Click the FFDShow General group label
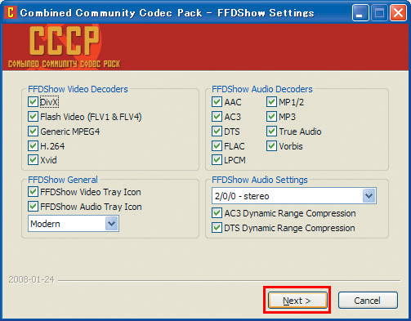The image size is (411, 321). pos(63,180)
